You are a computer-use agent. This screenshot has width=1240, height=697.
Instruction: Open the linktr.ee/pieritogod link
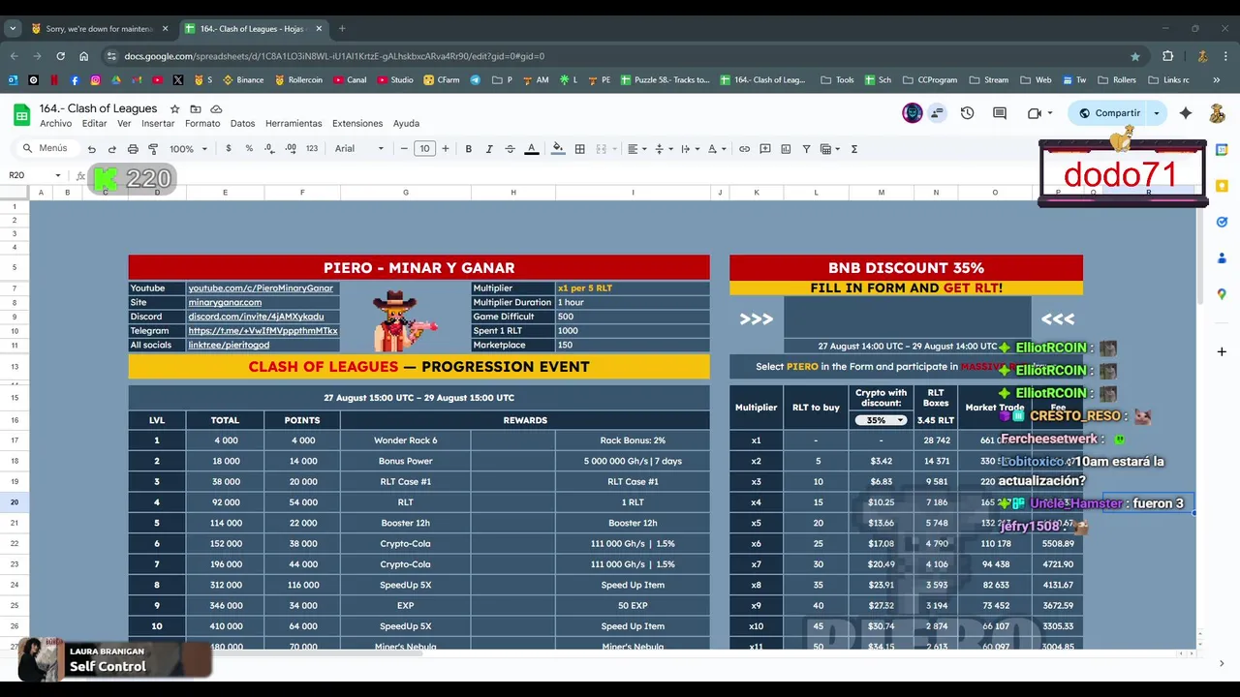point(229,345)
